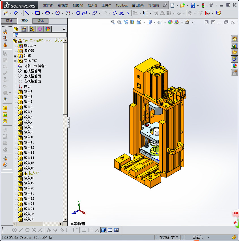Image resolution: width=239 pixels, height=241 pixels.
Task: Click 自定义 unit system in status bar
Action: [x=197, y=237]
